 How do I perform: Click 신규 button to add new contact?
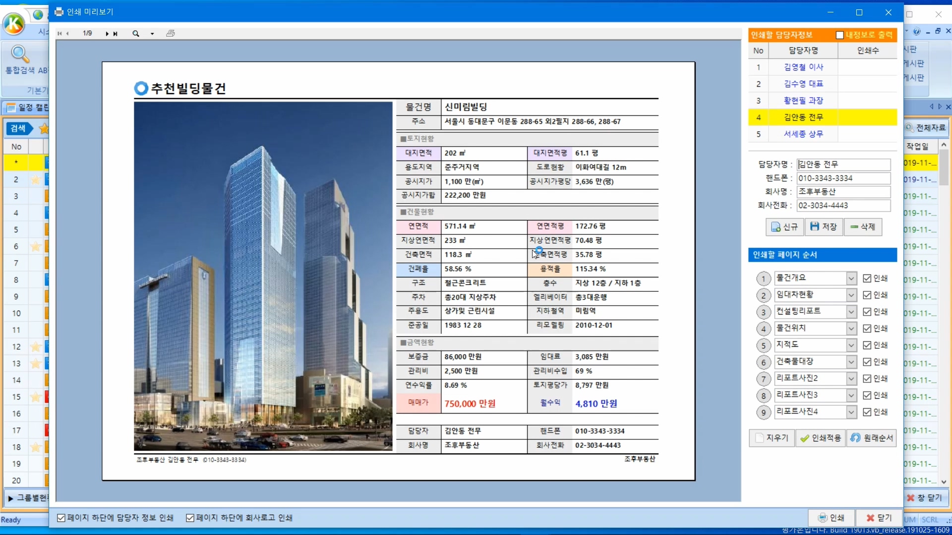pos(785,227)
